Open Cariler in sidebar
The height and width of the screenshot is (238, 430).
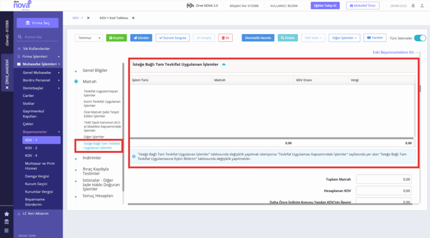[x=28, y=96]
